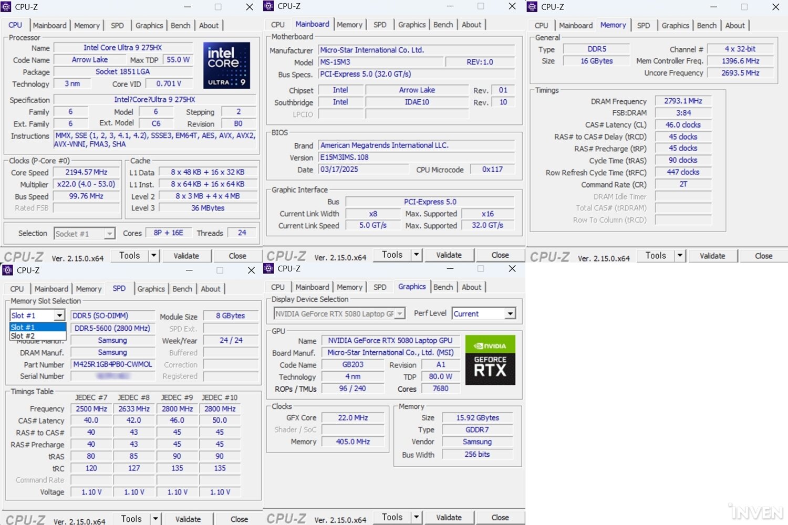This screenshot has height=525, width=788.
Task: Open the About tab in the Processor window
Action: (209, 25)
